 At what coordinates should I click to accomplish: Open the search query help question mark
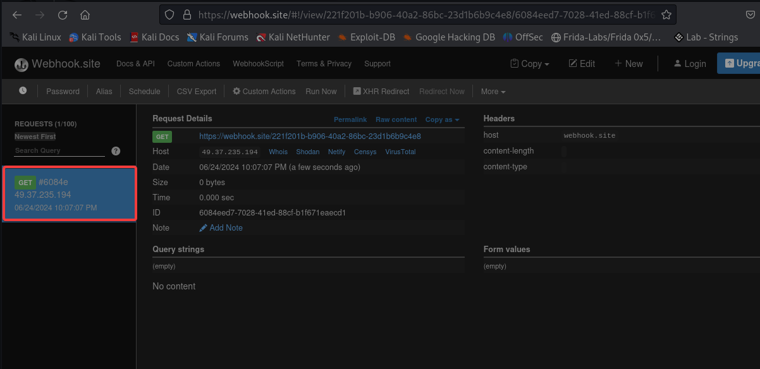114,150
